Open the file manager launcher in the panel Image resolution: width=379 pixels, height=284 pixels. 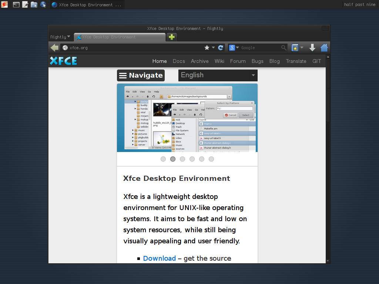(x=34, y=4)
